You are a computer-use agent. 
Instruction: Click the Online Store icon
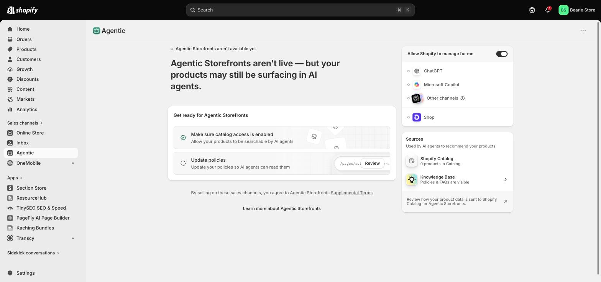tap(10, 133)
